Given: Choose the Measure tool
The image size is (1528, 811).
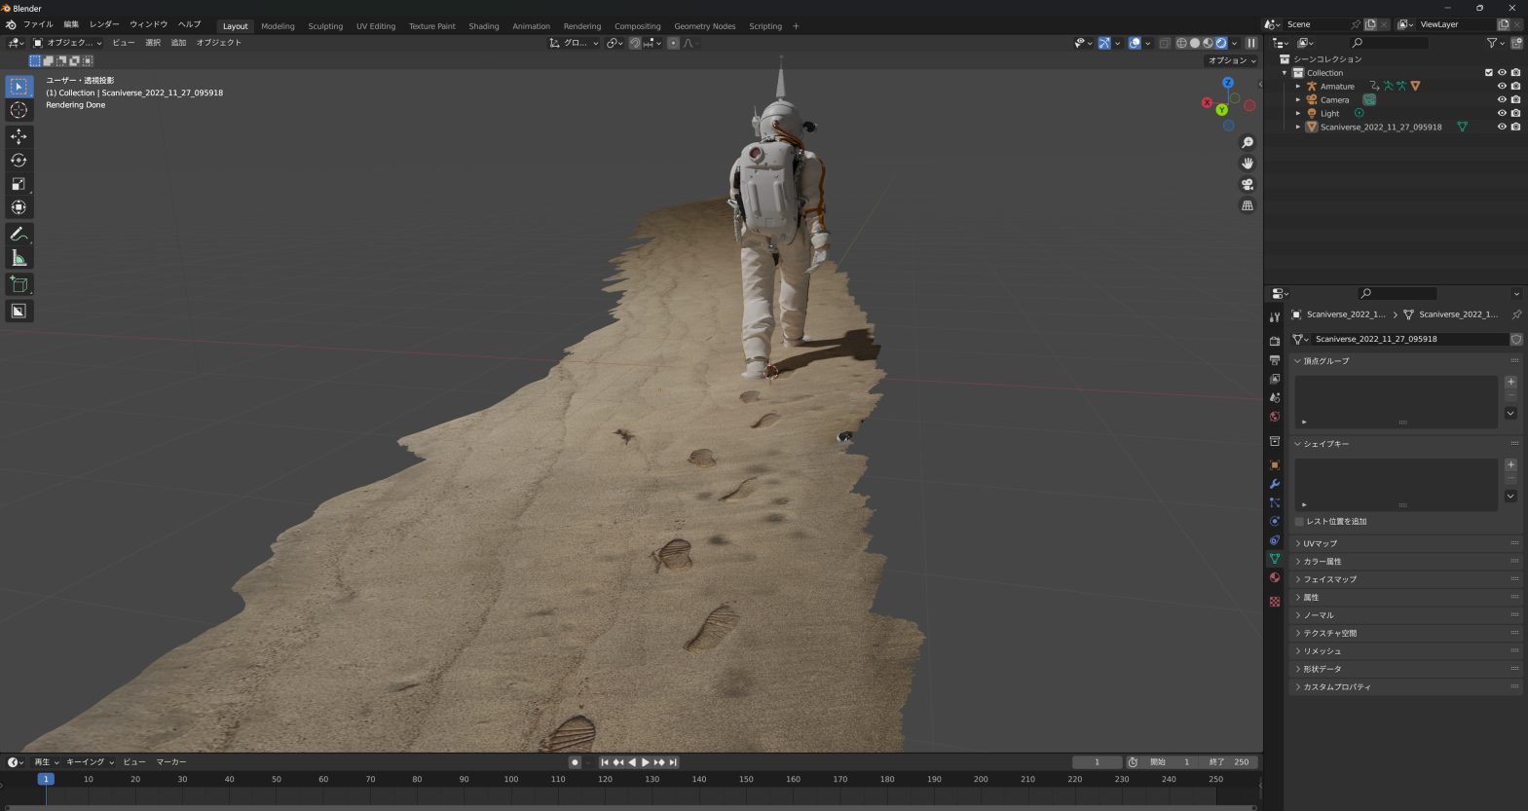Looking at the screenshot, I should (19, 258).
